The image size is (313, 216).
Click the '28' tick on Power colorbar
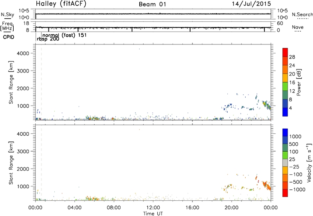292,57
